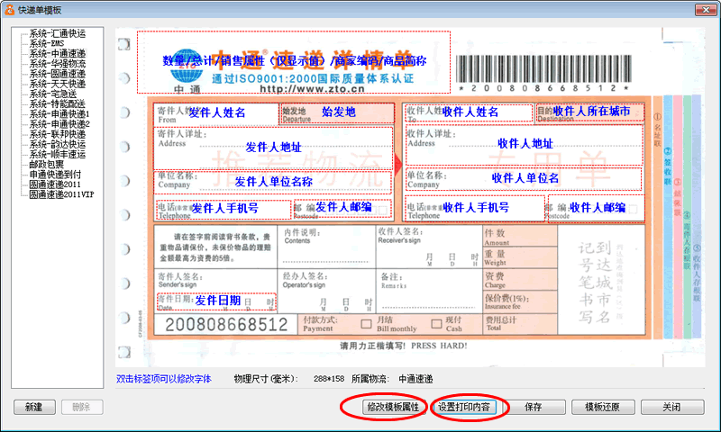Viewport: 721px width, 432px height.
Task: Select template 系统-圆通速递
Action: pos(57,74)
